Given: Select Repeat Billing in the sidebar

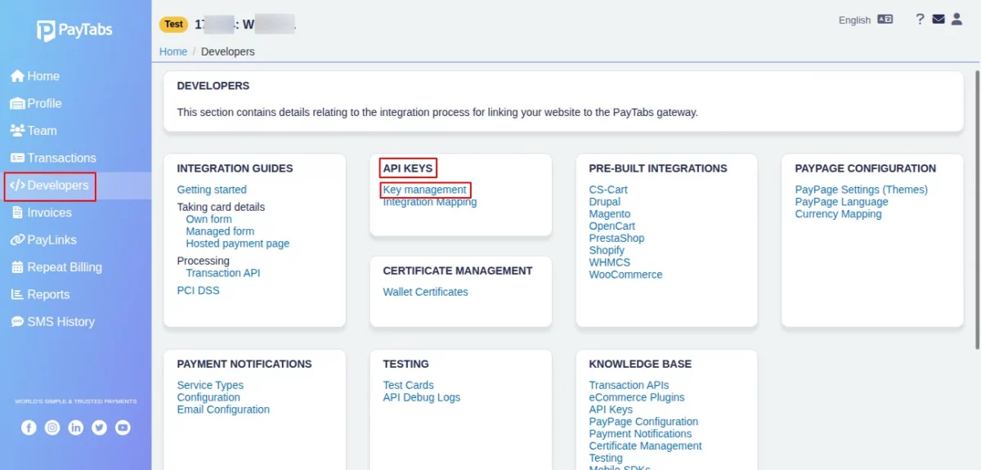Looking at the screenshot, I should [56, 267].
